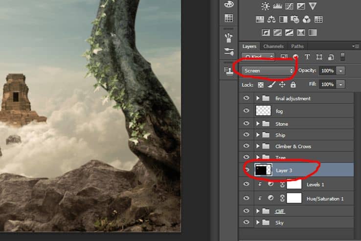The image size is (361, 241).
Task: Add a Posterize adjustment layer
Action: (x=277, y=32)
